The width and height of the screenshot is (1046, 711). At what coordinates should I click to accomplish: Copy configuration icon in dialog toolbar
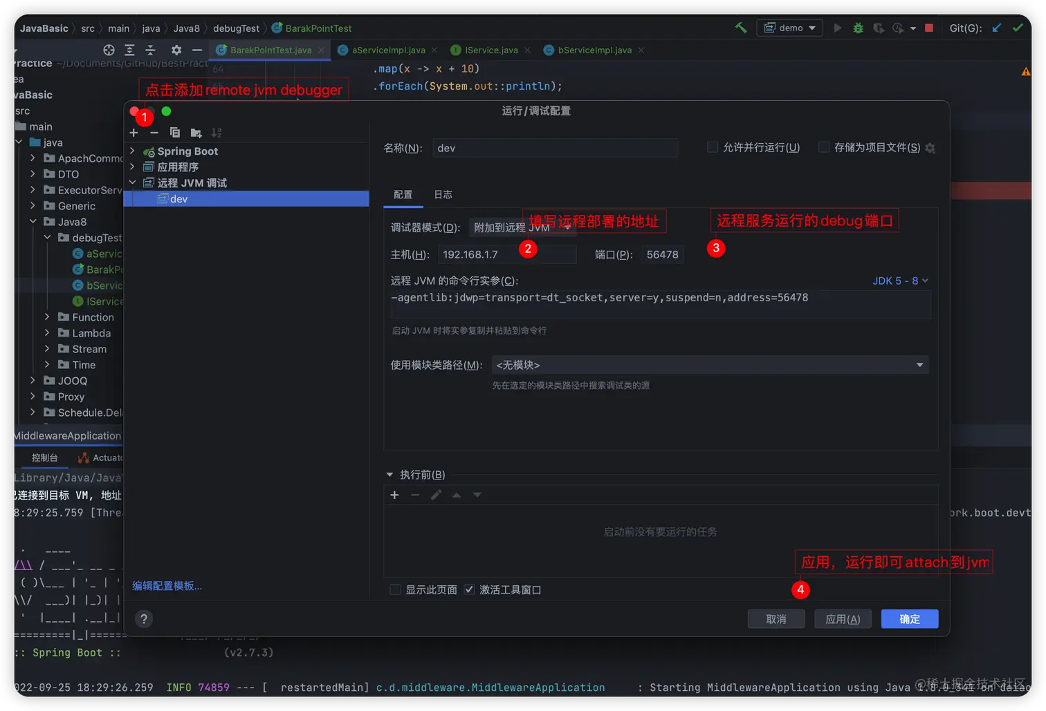(175, 133)
